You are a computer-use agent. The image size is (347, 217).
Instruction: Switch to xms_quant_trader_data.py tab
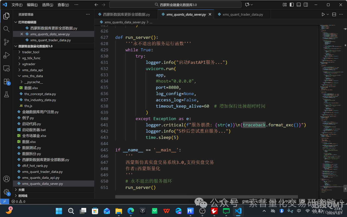tap(243, 14)
